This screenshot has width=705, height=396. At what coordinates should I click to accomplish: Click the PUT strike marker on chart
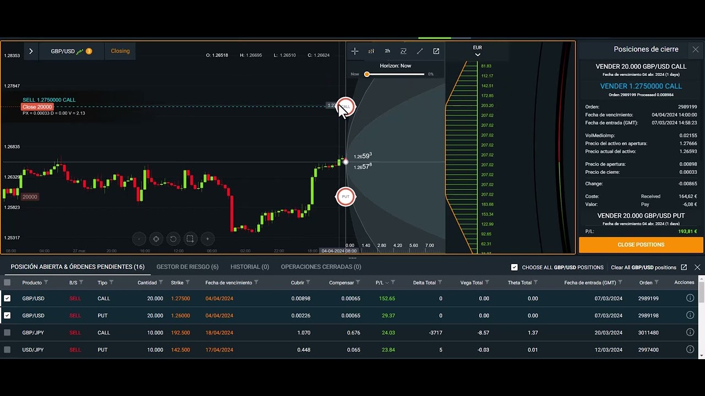[346, 196]
